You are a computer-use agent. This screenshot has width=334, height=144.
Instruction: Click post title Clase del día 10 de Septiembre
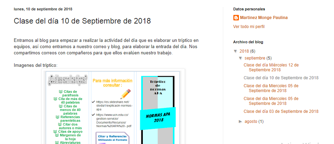(82, 21)
